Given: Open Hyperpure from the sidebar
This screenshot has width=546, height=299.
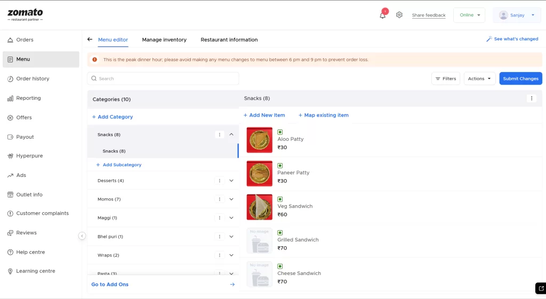Looking at the screenshot, I should point(29,156).
